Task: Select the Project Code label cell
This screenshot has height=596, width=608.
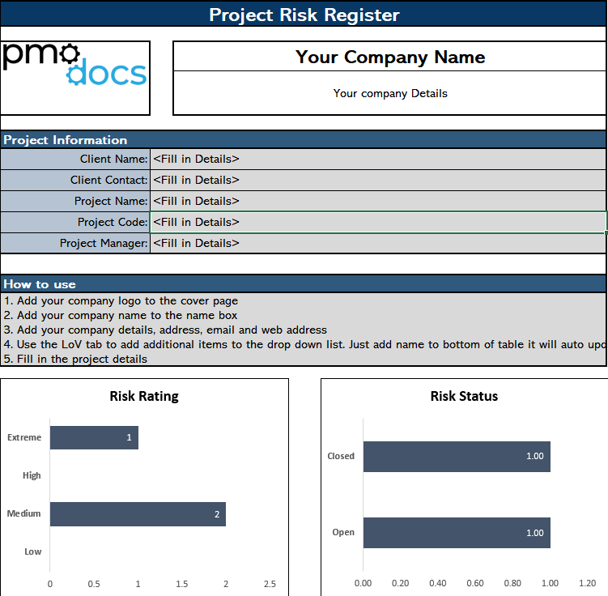Action: [75, 222]
